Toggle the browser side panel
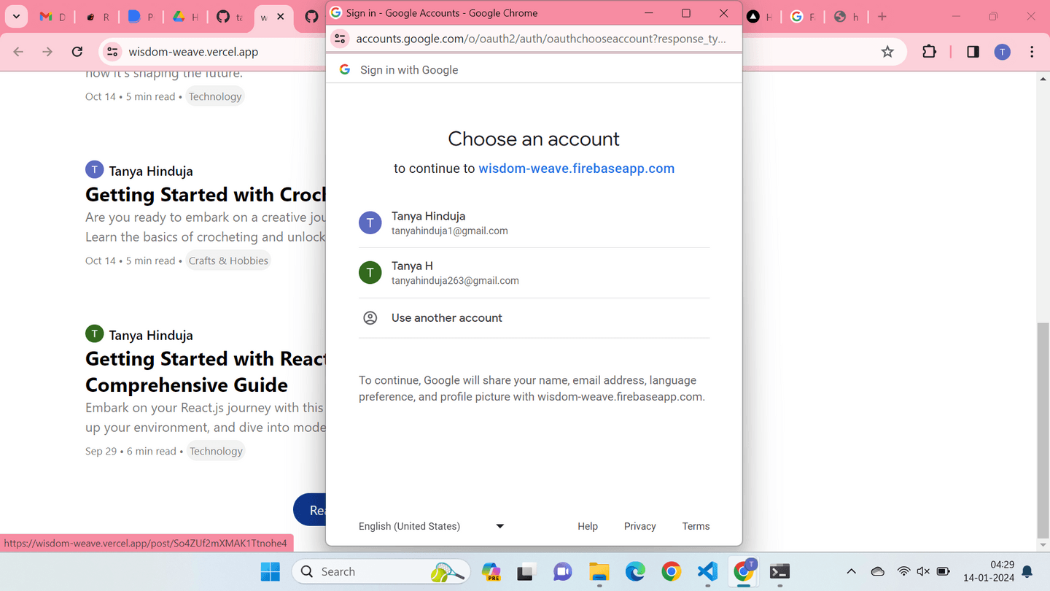Image resolution: width=1050 pixels, height=591 pixels. [x=973, y=52]
